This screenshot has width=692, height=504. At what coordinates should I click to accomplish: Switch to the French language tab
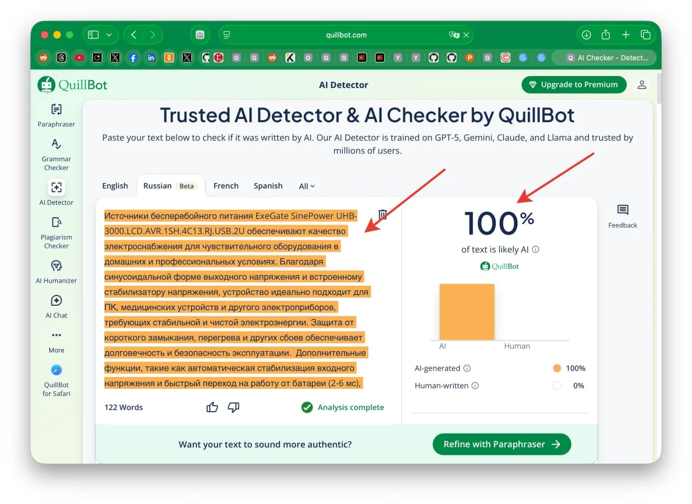pyautogui.click(x=226, y=186)
